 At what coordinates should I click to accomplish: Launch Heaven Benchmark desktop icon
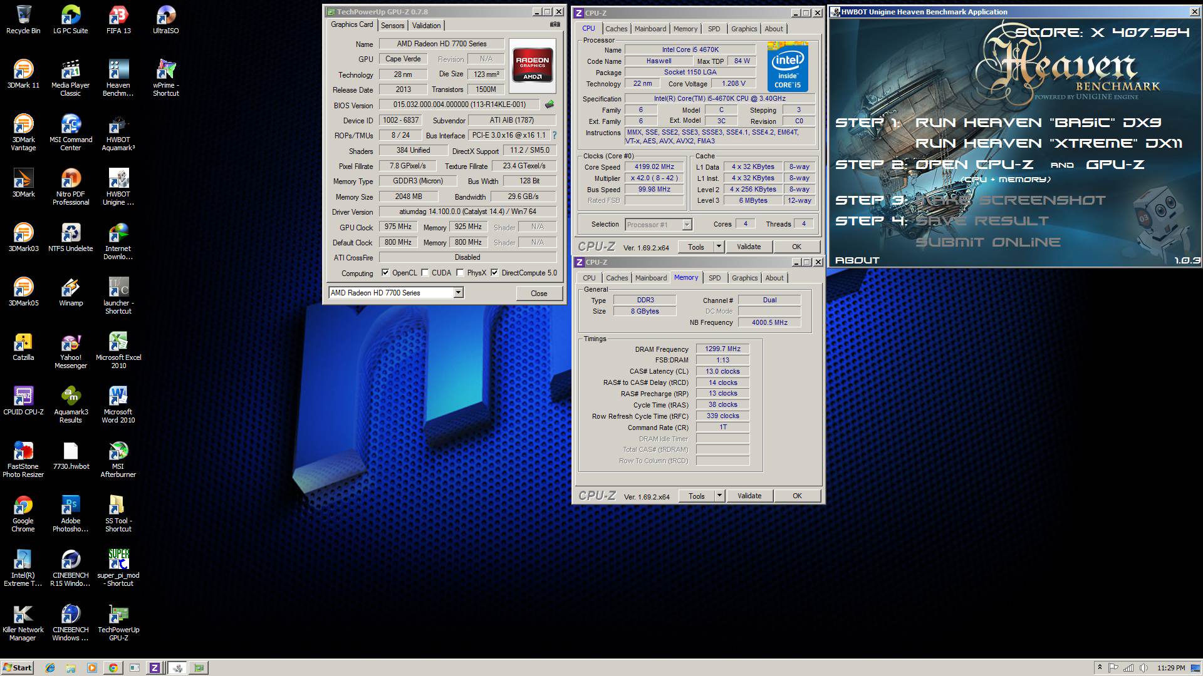118,78
